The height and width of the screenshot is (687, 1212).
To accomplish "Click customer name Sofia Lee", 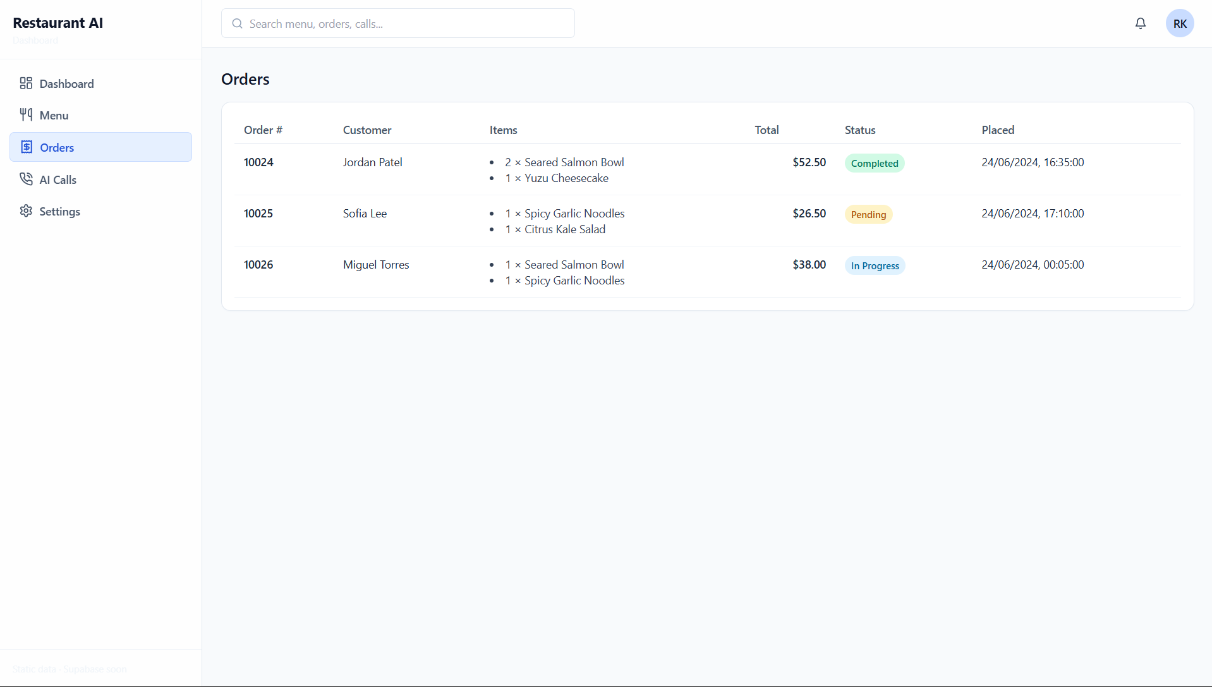I will point(365,214).
